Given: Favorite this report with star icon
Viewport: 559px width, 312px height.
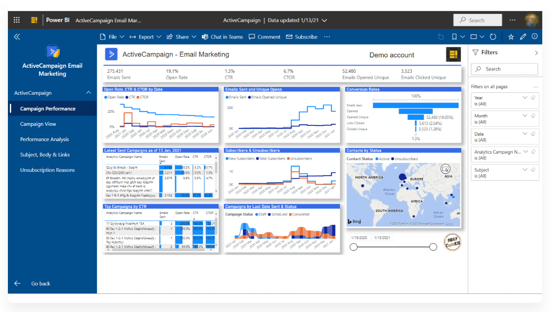Looking at the screenshot, I should point(511,37).
